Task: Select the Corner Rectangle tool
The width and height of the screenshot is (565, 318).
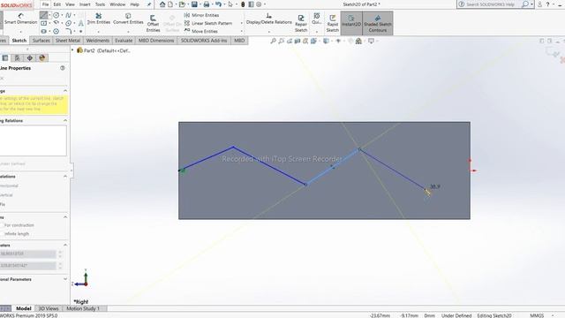Action: tap(43, 23)
